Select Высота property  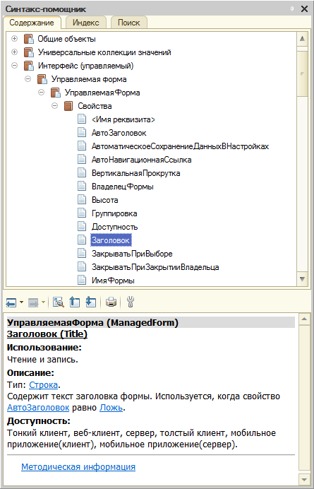click(104, 200)
